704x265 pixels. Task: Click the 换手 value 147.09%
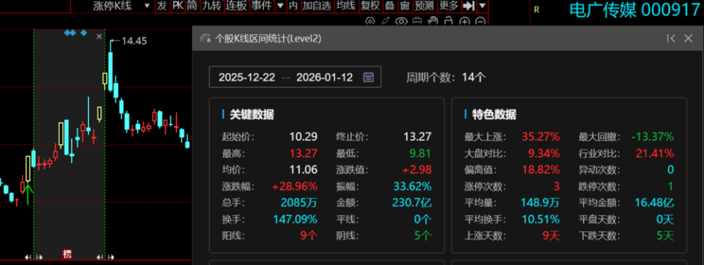tap(295, 220)
